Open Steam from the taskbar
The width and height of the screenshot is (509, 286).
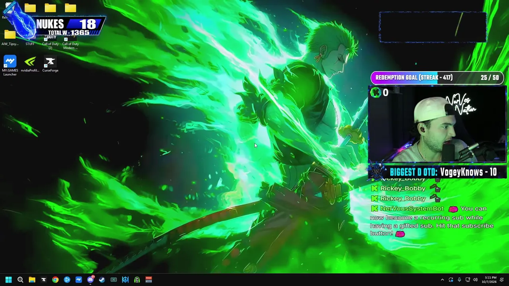(x=102, y=280)
